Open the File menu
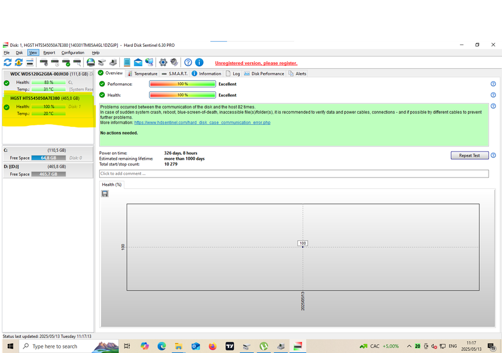 [7, 52]
